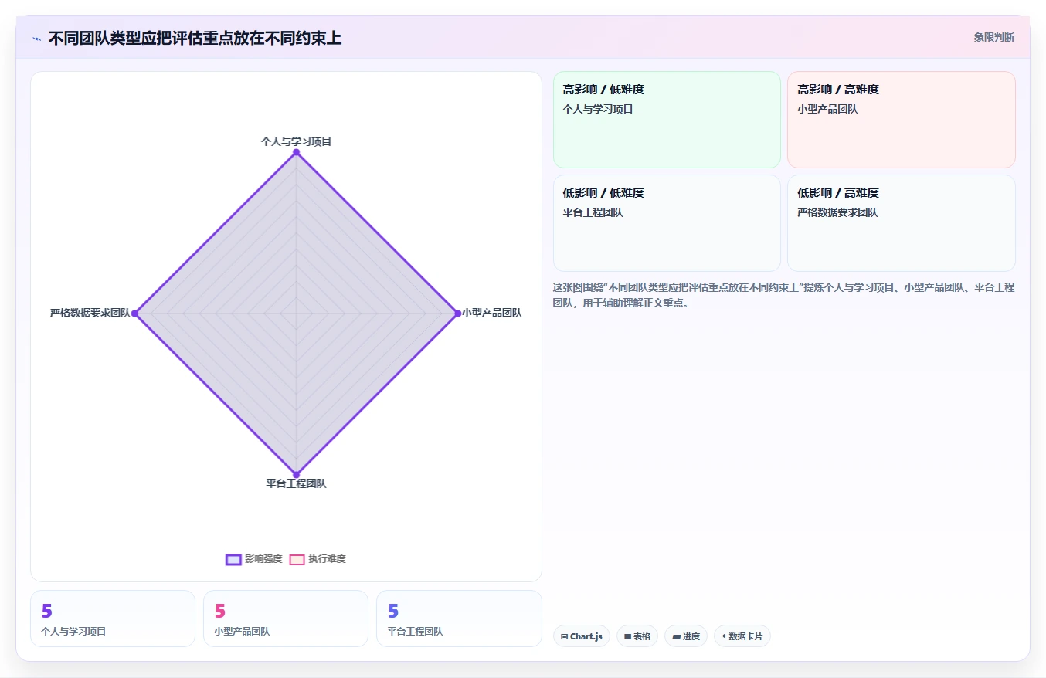This screenshot has height=678, width=1046.
Task: Click 个人与学习项目 text in the green quadrant card
Action: click(x=598, y=109)
